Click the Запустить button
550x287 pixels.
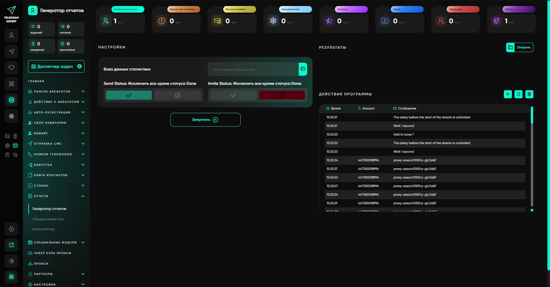(205, 120)
